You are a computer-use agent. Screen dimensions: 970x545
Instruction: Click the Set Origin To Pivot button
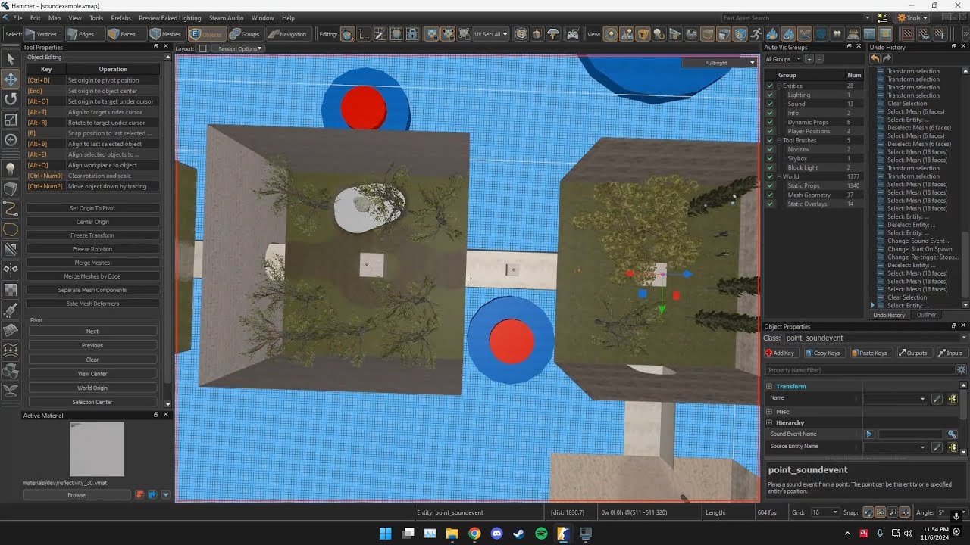click(x=92, y=208)
